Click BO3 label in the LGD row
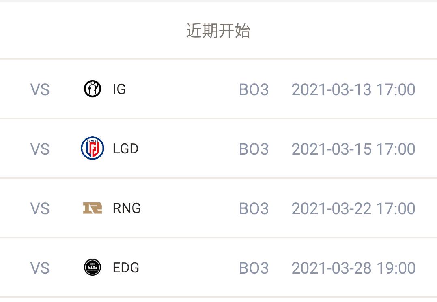 pyautogui.click(x=254, y=149)
